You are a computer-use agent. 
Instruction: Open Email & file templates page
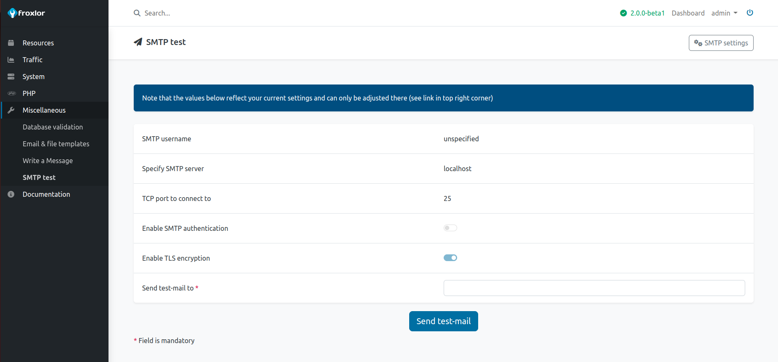tap(56, 144)
